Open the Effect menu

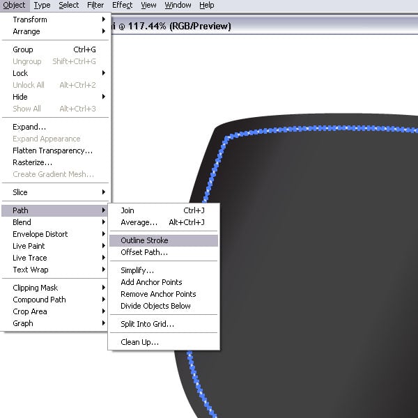click(x=122, y=5)
